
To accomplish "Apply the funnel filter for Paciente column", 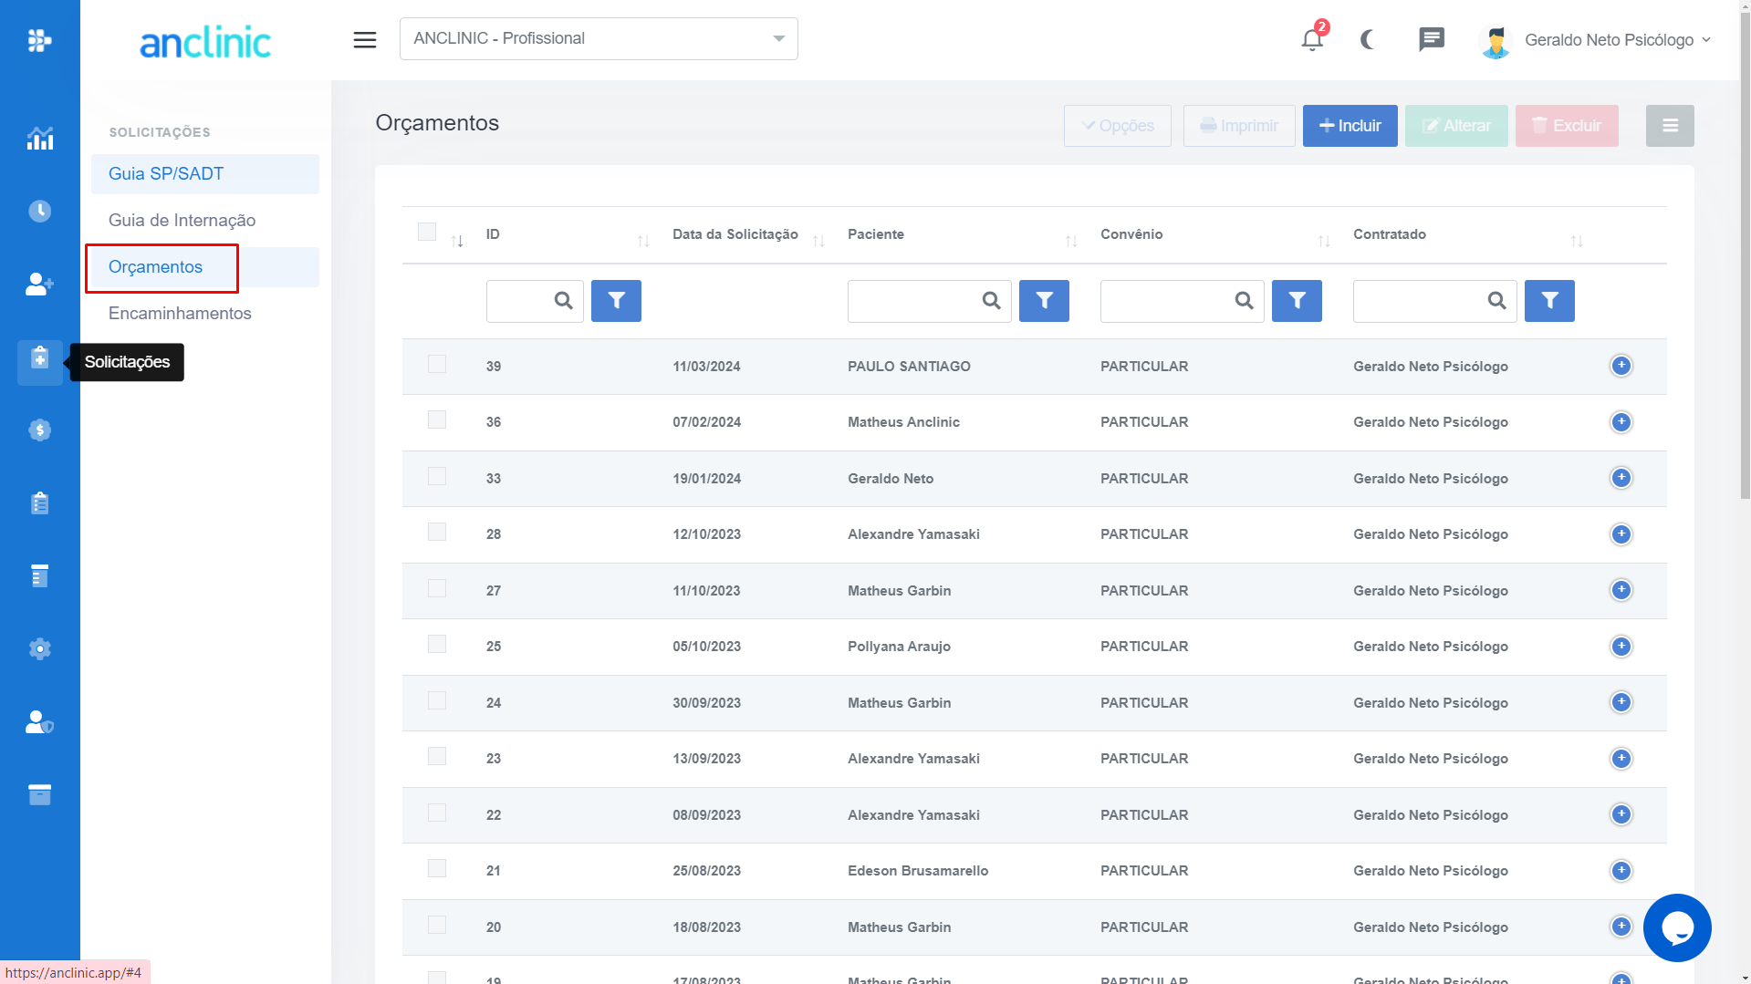I will 1044,301.
